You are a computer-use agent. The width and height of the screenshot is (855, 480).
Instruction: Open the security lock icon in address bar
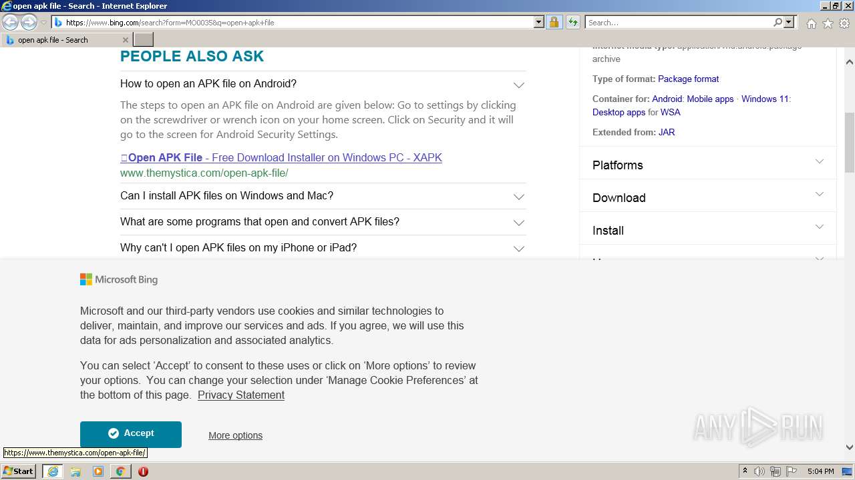pyautogui.click(x=554, y=22)
